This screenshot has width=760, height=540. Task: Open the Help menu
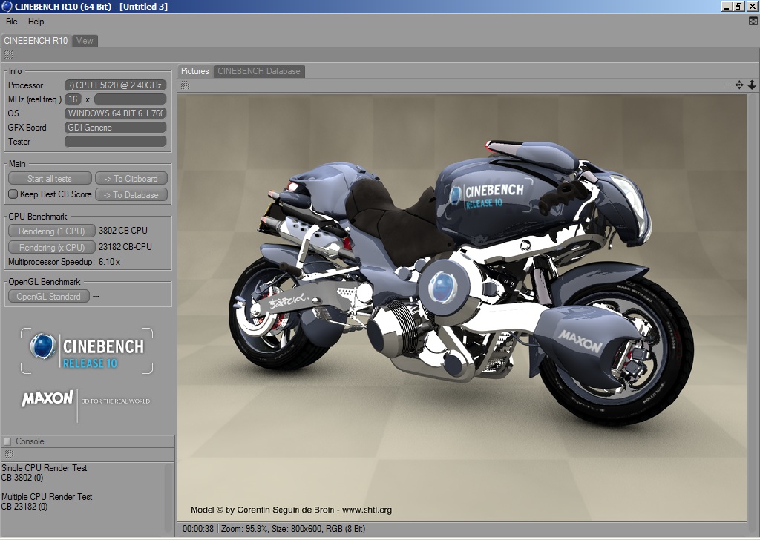(36, 22)
